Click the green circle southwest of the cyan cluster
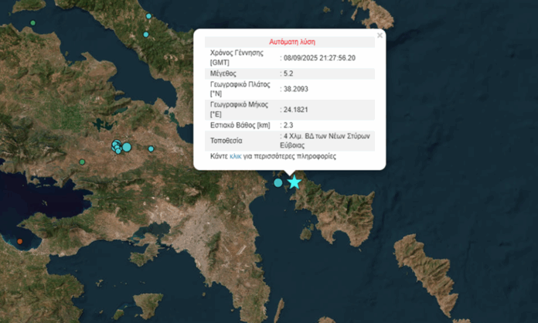Screen dimensions: 538x323 [82, 161]
